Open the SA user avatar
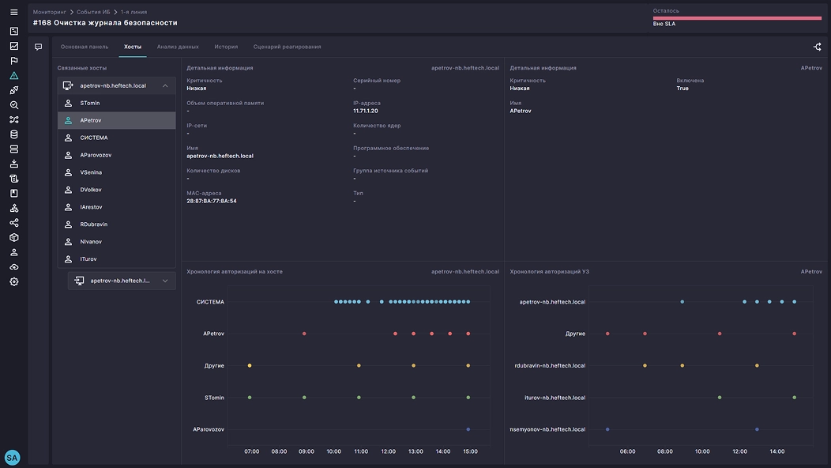Viewport: 831px width, 468px height. coord(12,457)
